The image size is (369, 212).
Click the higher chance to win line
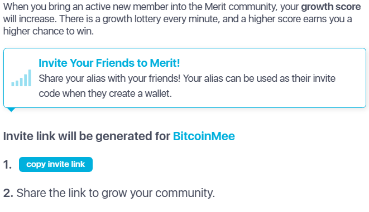[48, 31]
